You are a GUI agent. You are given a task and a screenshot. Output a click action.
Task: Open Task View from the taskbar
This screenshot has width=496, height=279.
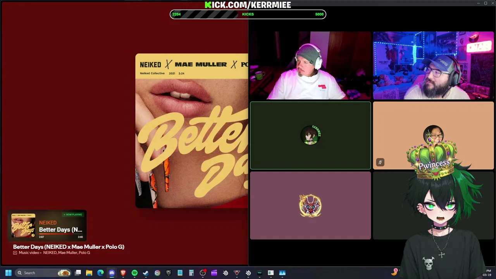tap(78, 273)
